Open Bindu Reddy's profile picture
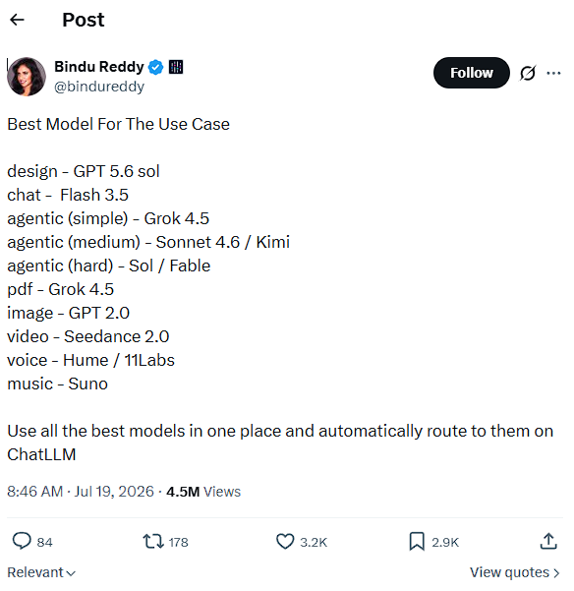The image size is (574, 591). [27, 77]
